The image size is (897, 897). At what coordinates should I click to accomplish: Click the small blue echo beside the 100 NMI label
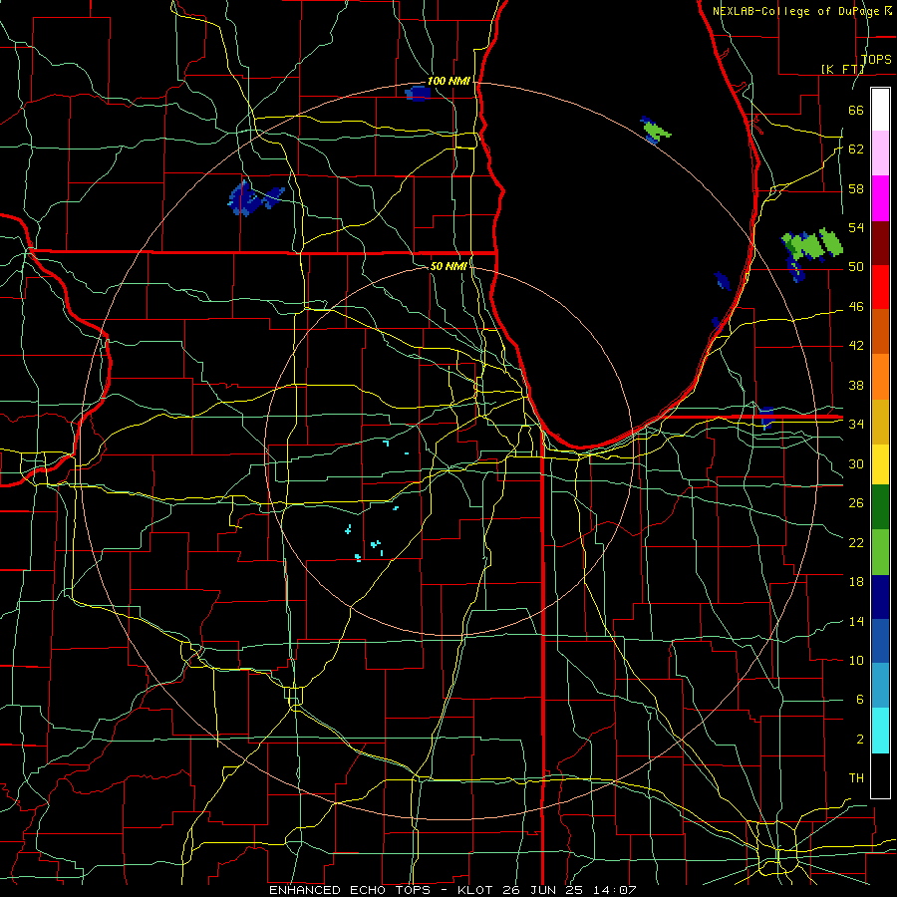pos(418,93)
